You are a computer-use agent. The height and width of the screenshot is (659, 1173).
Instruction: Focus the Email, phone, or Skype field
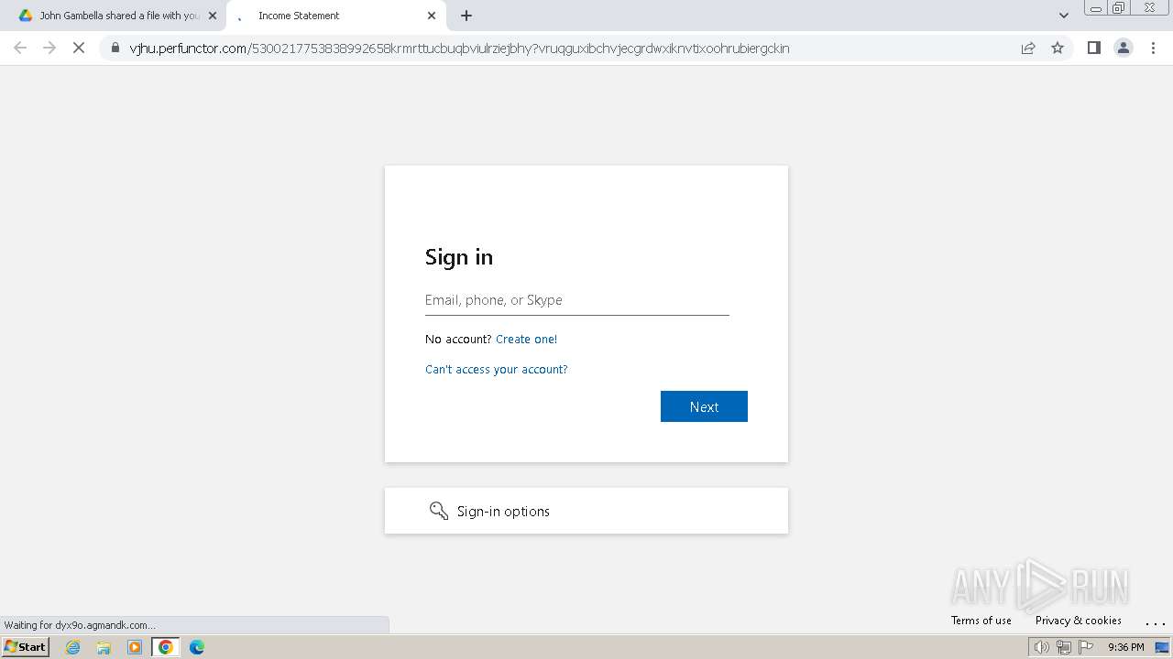pos(577,300)
